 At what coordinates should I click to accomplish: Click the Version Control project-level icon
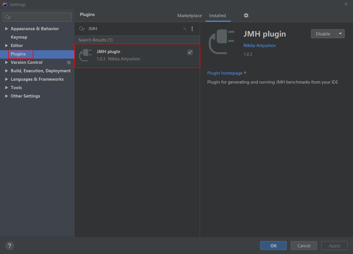point(69,62)
